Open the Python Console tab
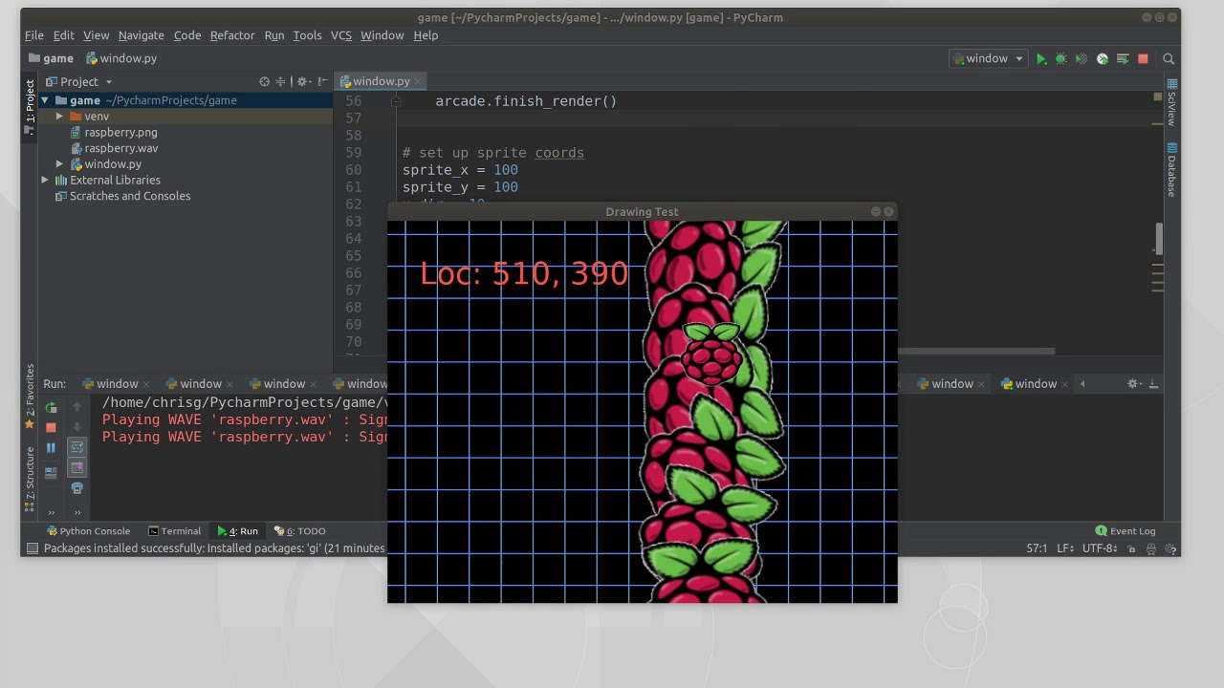 (x=88, y=530)
